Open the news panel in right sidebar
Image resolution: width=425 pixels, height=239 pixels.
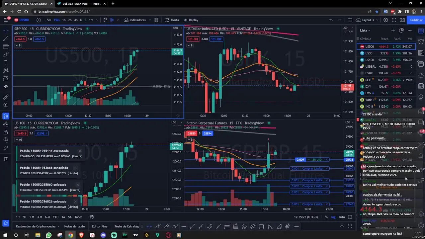pos(421,53)
